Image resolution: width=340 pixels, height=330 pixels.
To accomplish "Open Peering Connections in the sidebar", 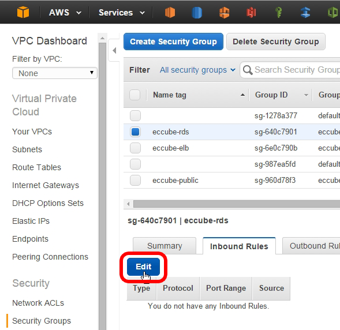I will tap(50, 257).
